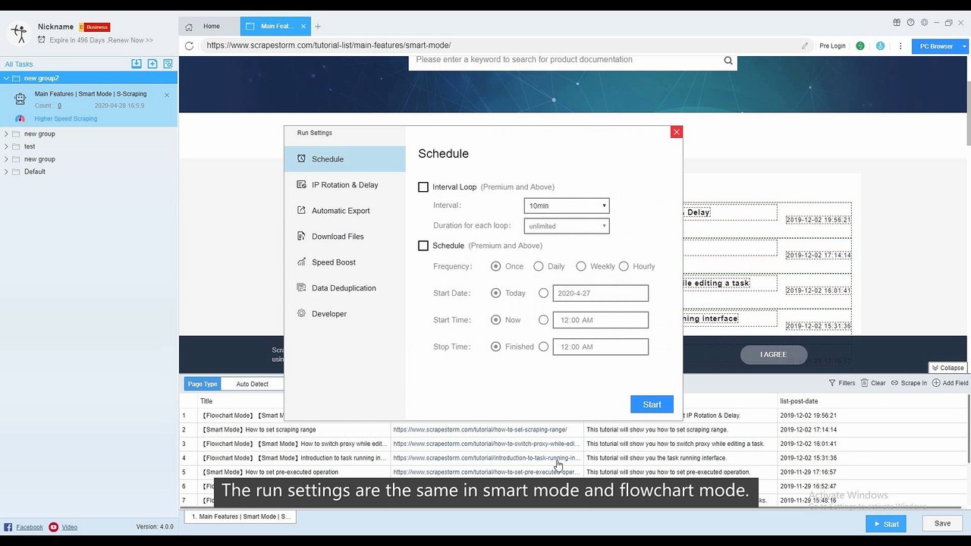Click the start date 2020-4-27 field
The image size is (971, 546).
(x=601, y=293)
